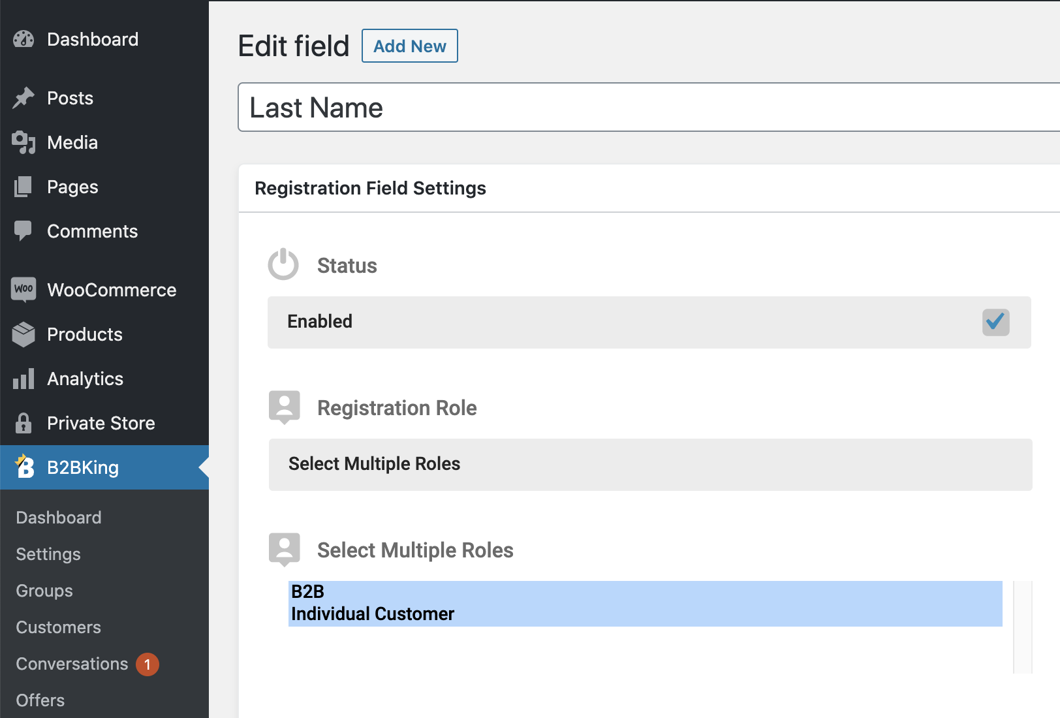
Task: Open the WooCommerce menu
Action: coord(104,290)
